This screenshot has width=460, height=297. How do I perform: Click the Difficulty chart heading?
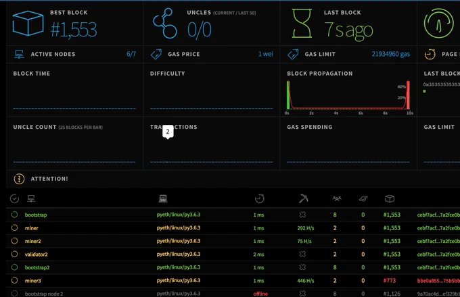click(x=168, y=74)
